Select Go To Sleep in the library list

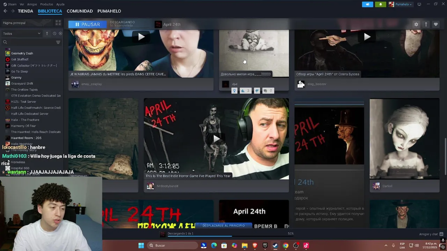pyautogui.click(x=19, y=71)
